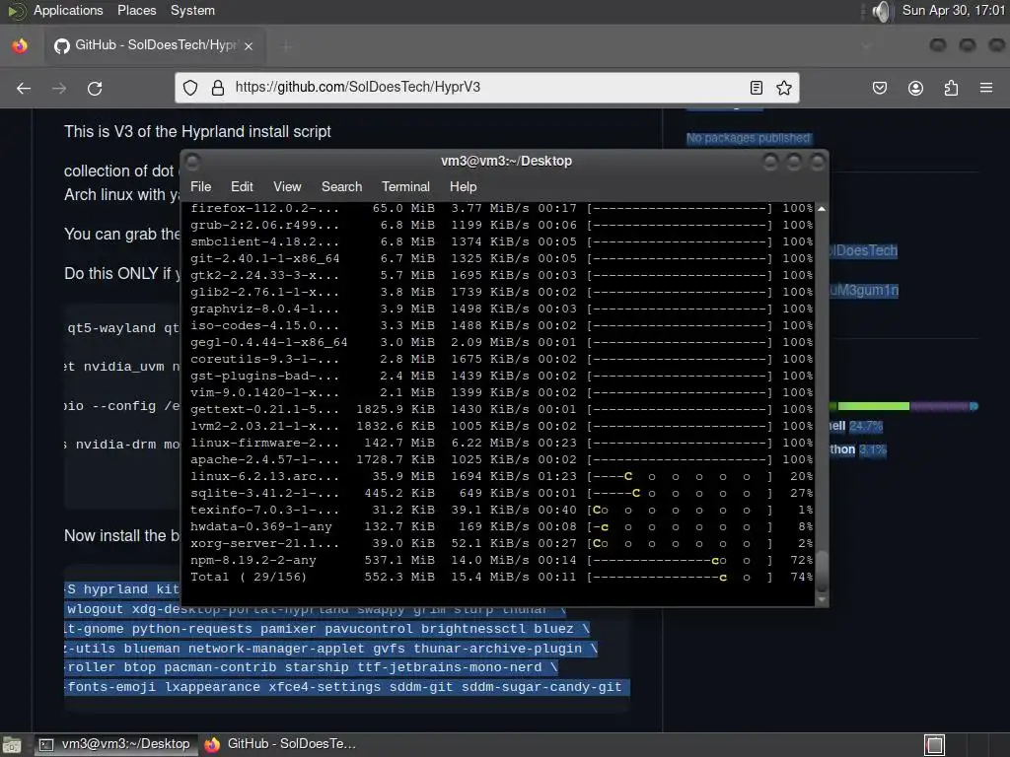This screenshot has width=1010, height=757.
Task: Open a new tab with the plus button
Action: click(287, 45)
